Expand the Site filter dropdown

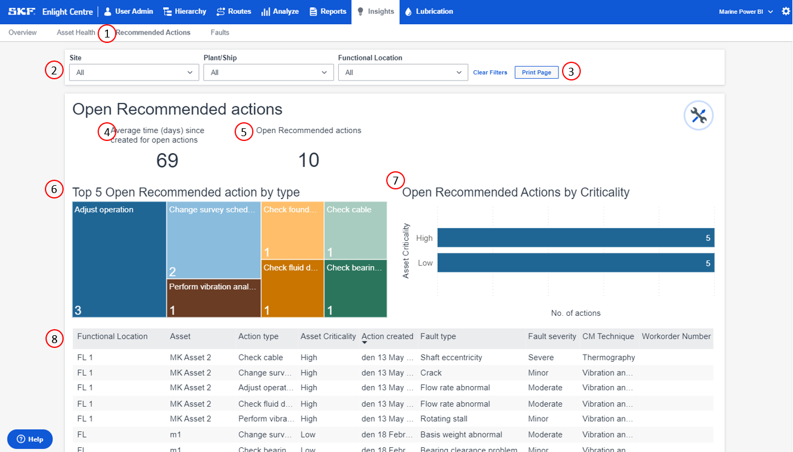(x=133, y=72)
